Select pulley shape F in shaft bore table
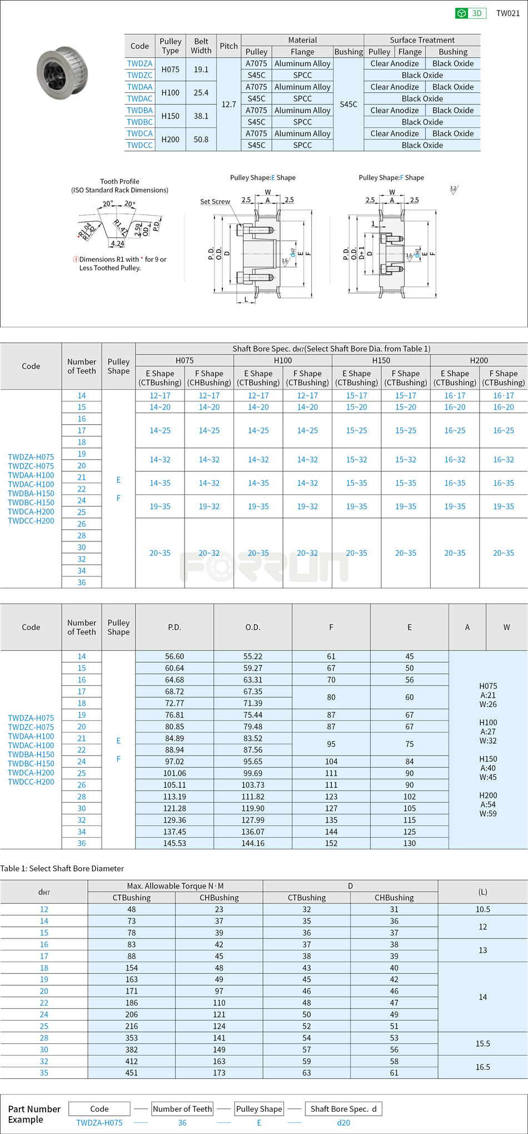This screenshot has height=1134, width=528. click(x=118, y=498)
